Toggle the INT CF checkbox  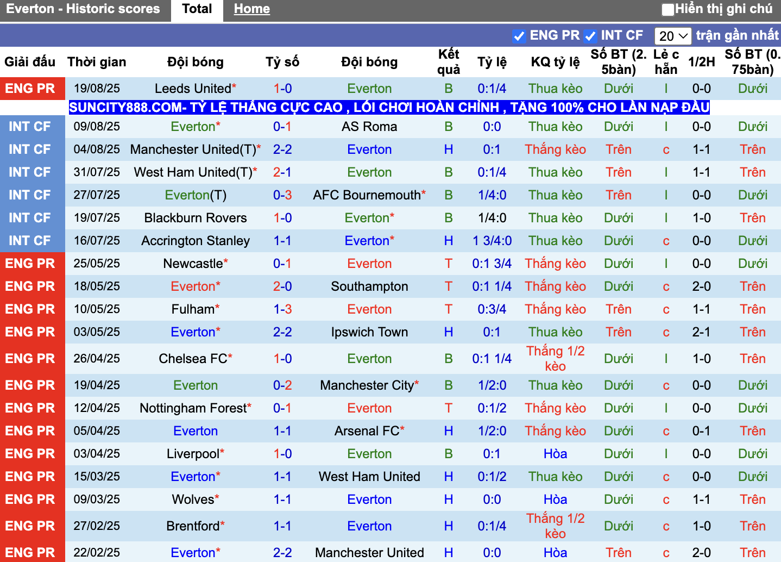(590, 36)
